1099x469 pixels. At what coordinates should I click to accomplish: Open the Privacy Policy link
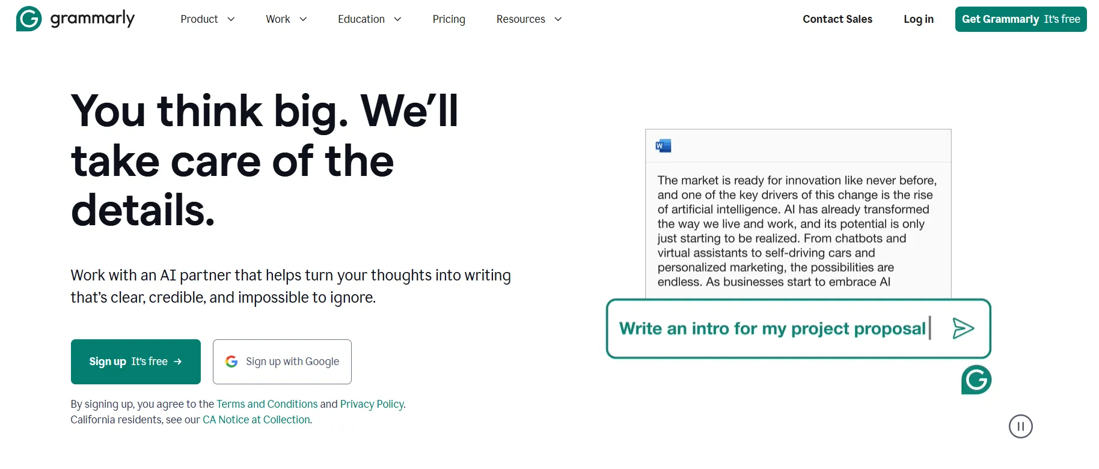click(372, 404)
